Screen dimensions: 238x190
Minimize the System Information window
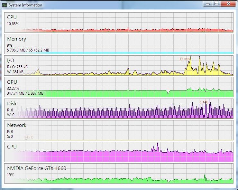coord(208,4)
